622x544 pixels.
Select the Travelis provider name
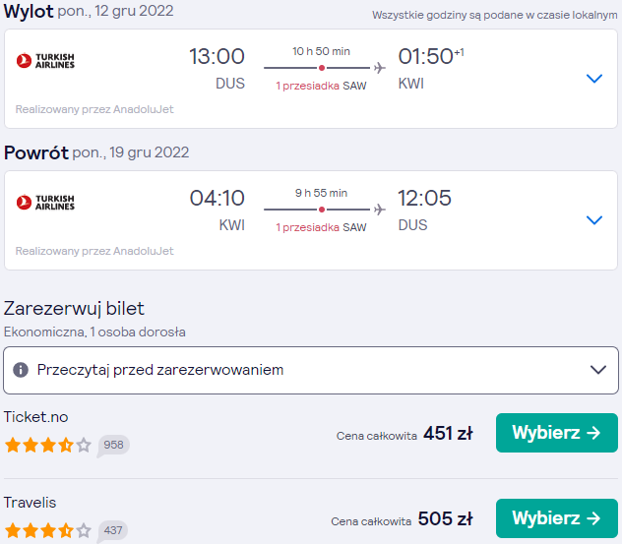(30, 503)
